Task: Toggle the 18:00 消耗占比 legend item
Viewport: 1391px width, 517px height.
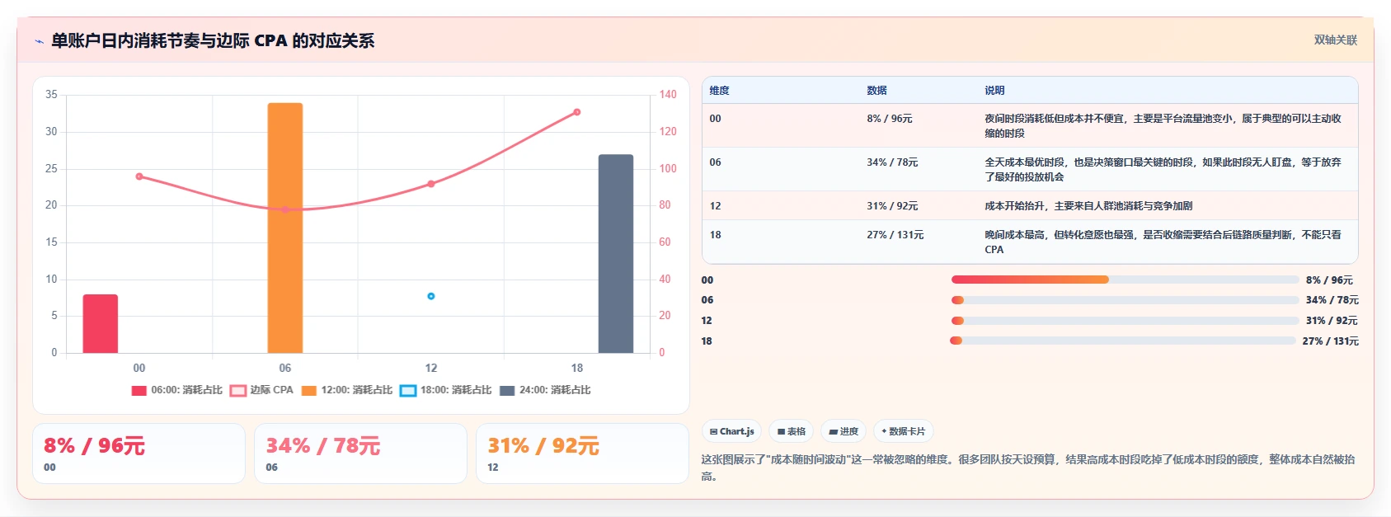Action: click(x=446, y=390)
